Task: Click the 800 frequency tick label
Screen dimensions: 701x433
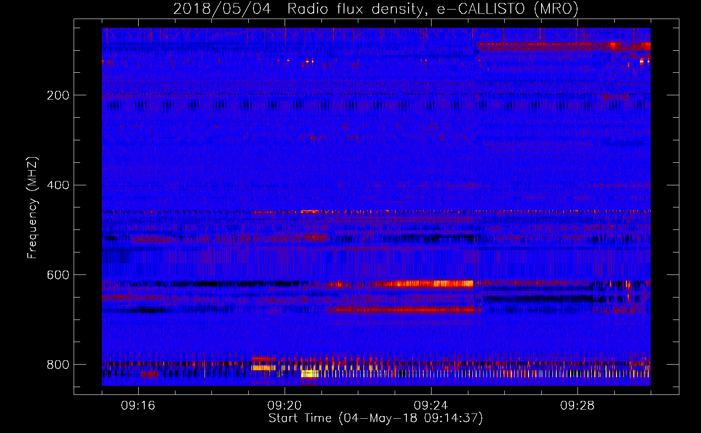Action: pyautogui.click(x=58, y=365)
